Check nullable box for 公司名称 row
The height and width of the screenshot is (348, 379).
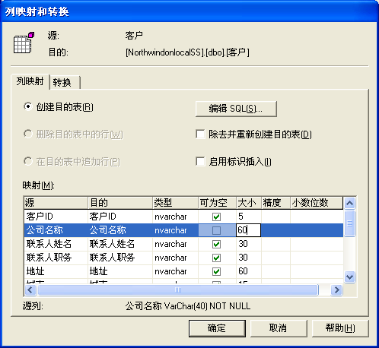point(216,230)
